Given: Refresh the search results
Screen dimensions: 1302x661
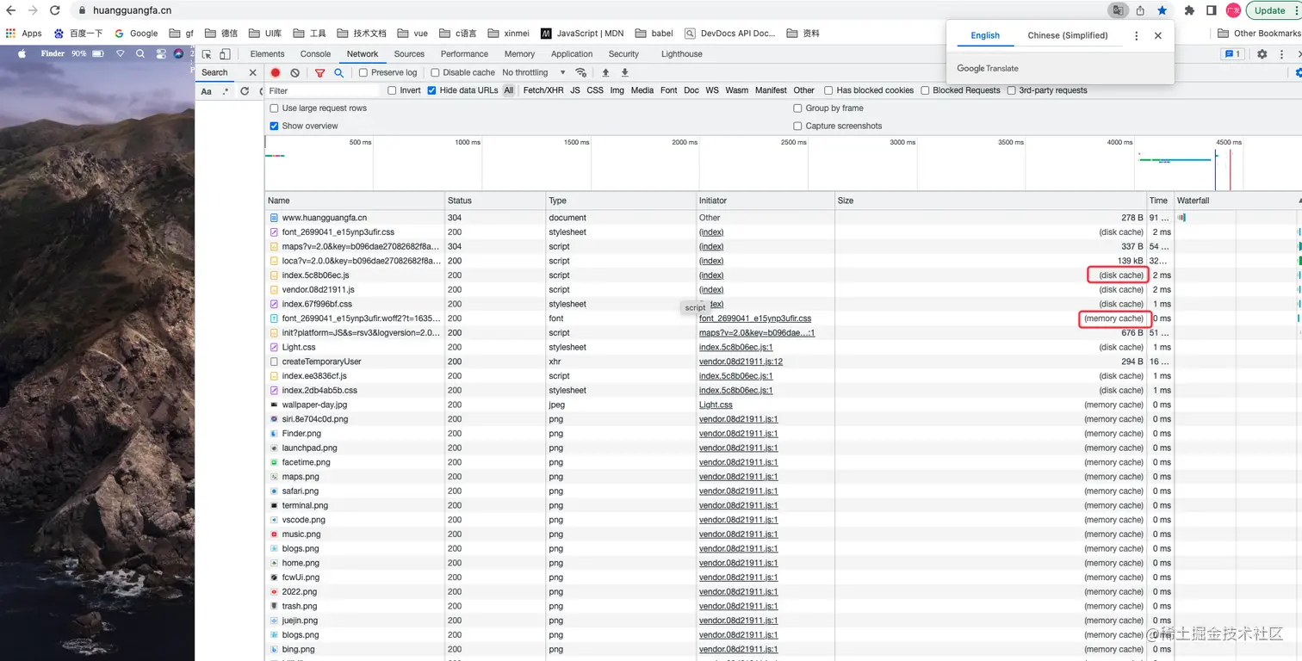Looking at the screenshot, I should point(245,91).
